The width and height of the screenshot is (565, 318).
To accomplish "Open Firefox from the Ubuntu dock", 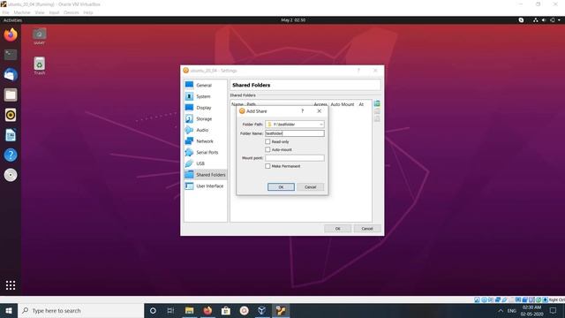I will pyautogui.click(x=11, y=34).
